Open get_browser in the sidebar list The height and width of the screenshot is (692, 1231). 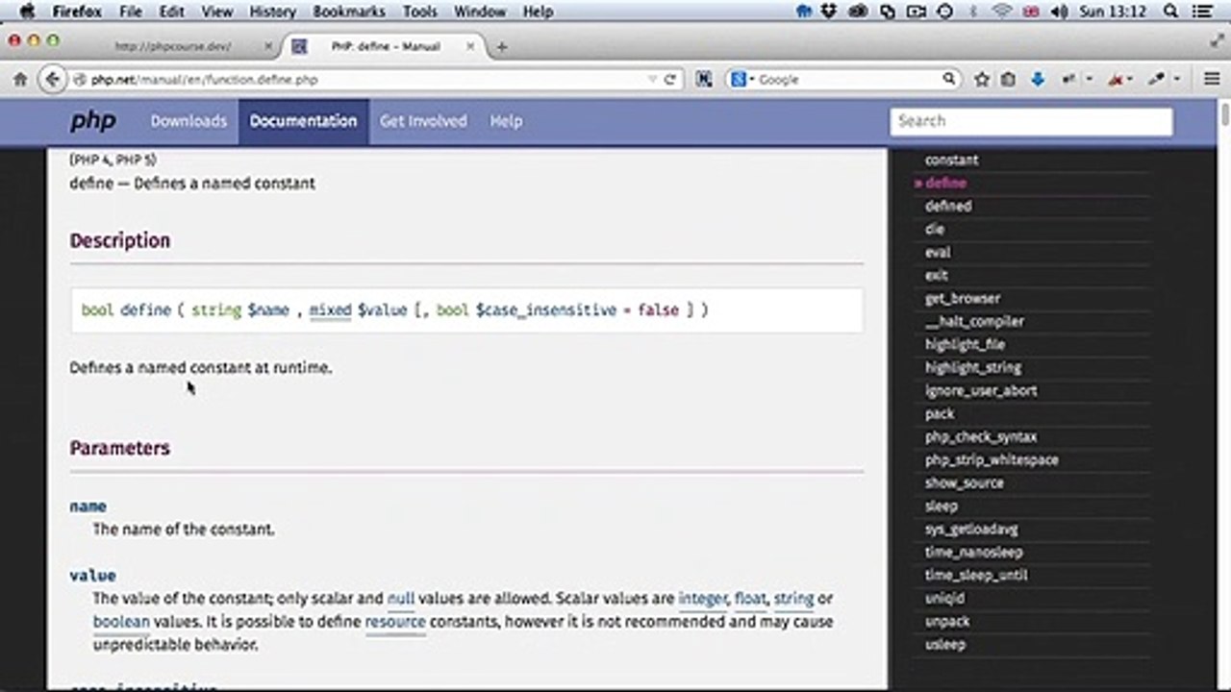click(x=963, y=299)
